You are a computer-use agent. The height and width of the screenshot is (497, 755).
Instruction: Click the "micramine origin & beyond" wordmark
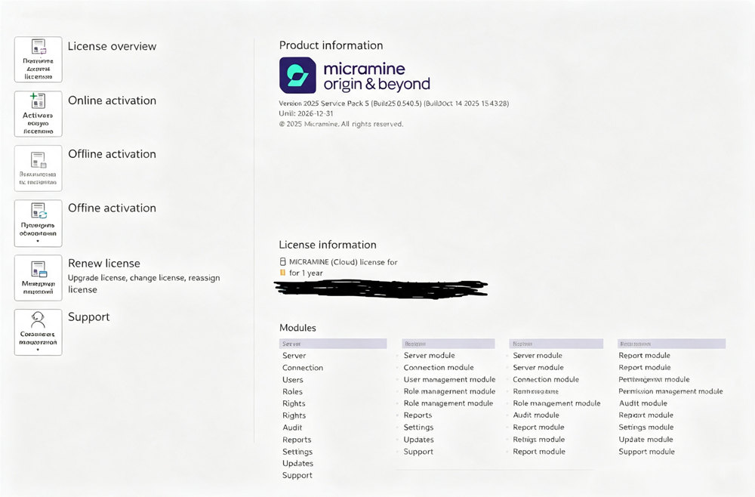[x=377, y=76]
